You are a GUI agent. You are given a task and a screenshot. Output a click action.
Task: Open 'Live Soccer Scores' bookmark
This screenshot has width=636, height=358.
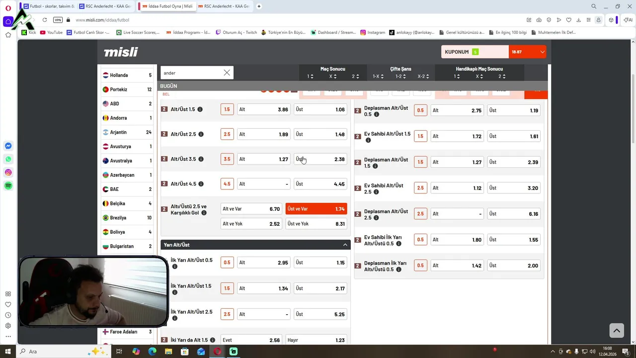[x=138, y=32]
